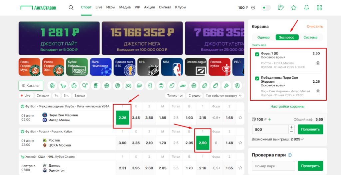
Task: Open the apps grid icon in header
Action: pos(319,8)
